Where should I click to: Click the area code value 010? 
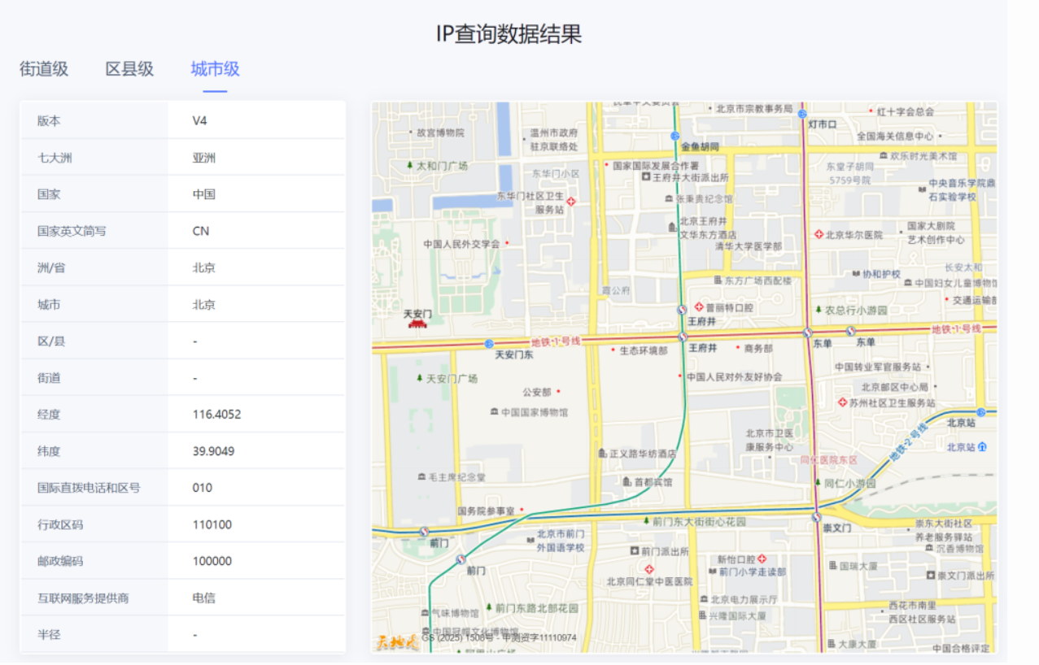click(x=203, y=488)
